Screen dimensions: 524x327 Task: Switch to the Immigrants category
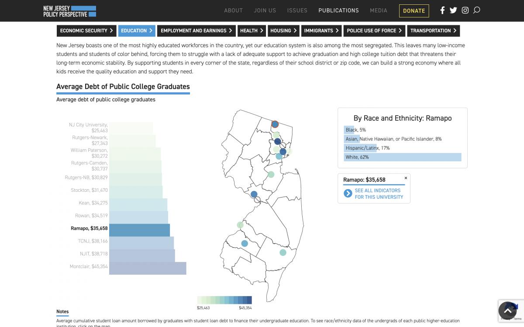321,31
